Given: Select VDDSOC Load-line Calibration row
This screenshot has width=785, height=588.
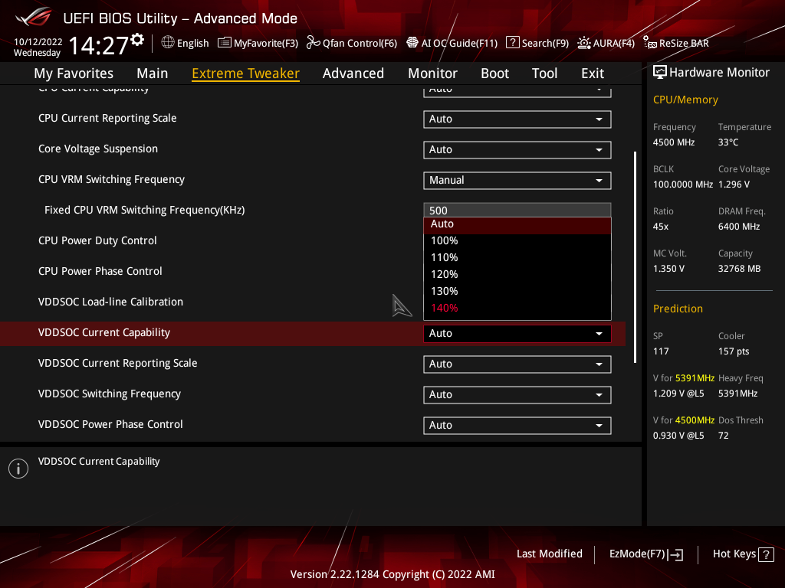Looking at the screenshot, I should (110, 302).
